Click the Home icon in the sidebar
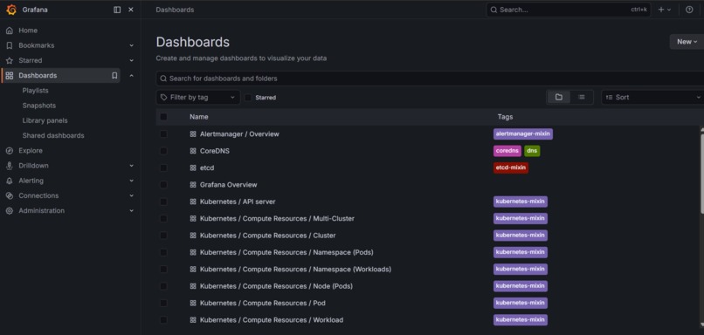The width and height of the screenshot is (704, 335). [x=10, y=31]
